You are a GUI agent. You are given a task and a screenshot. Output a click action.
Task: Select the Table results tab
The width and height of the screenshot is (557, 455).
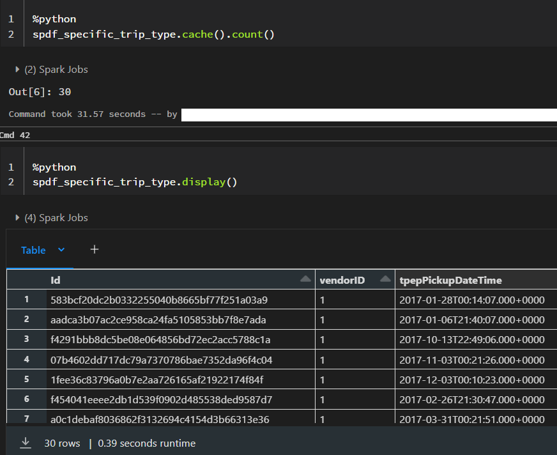point(33,251)
